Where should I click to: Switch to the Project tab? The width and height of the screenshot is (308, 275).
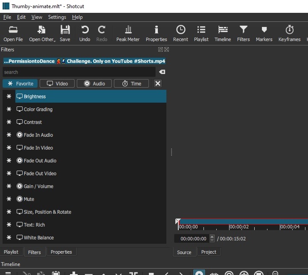click(x=209, y=252)
